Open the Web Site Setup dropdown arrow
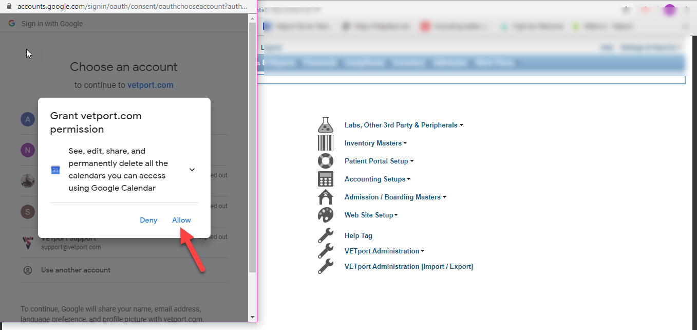This screenshot has height=330, width=697. (x=396, y=215)
